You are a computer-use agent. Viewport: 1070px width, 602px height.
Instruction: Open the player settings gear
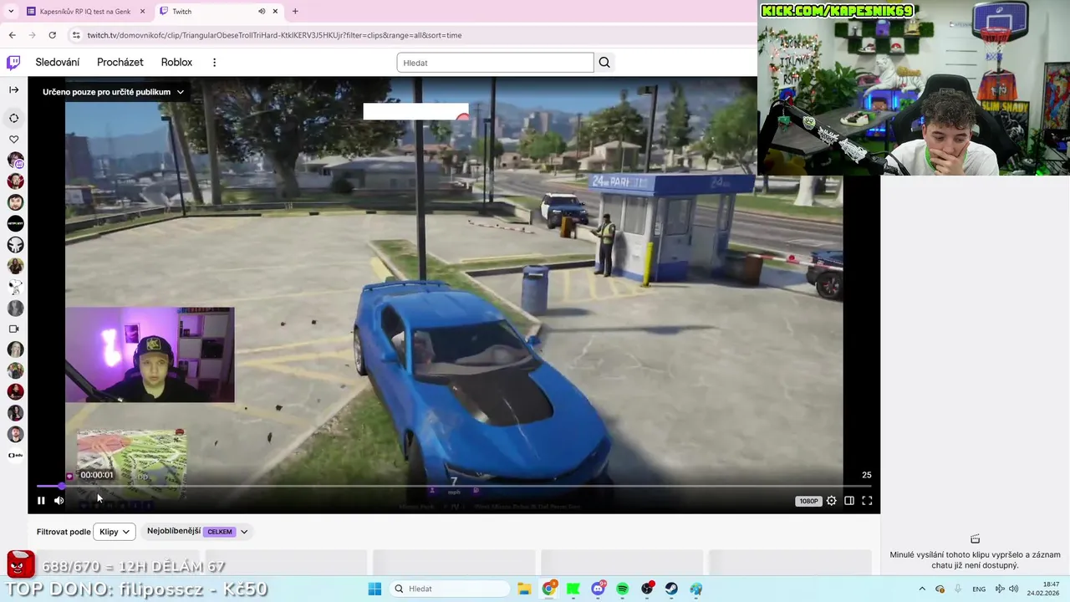point(831,501)
